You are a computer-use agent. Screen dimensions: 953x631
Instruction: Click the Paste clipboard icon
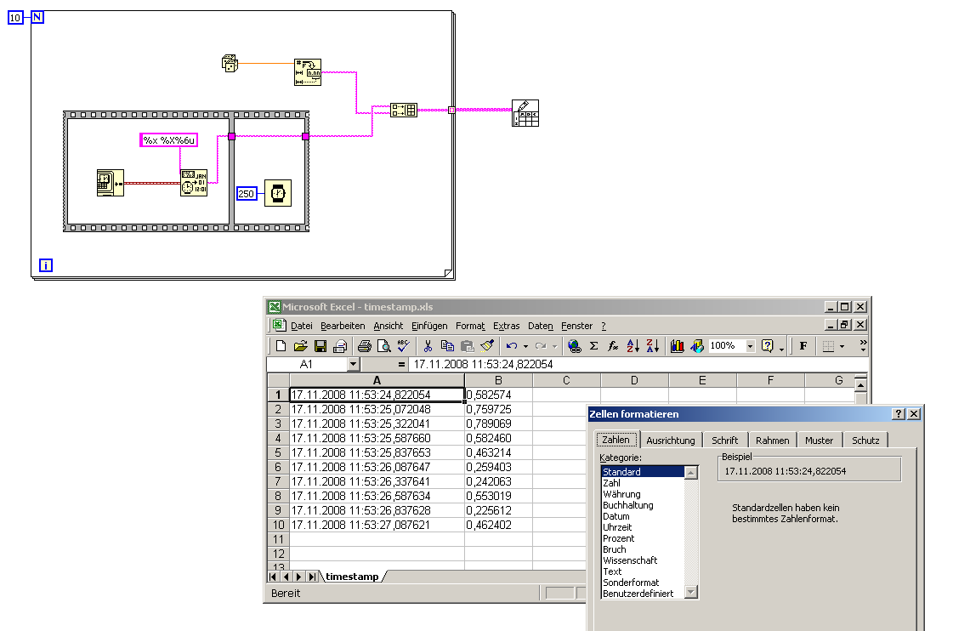tap(467, 346)
